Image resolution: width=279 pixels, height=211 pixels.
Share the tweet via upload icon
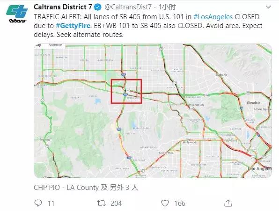coord(228,203)
